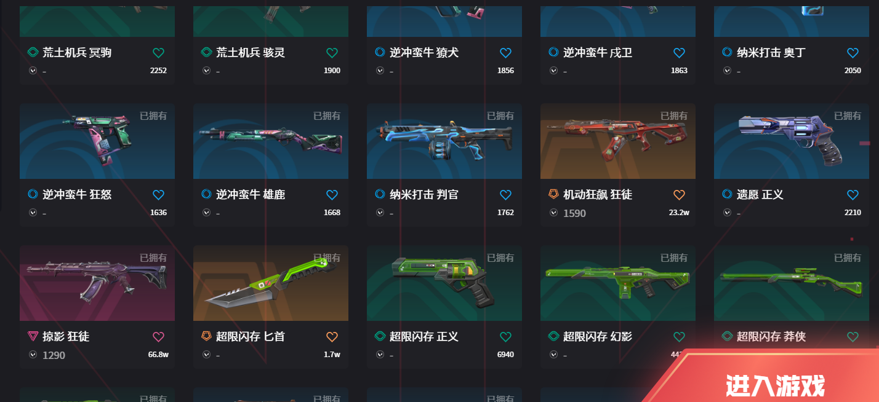The width and height of the screenshot is (879, 402).
Task: Select the 超限闪存 匕首 knife thumbnail
Action: (271, 283)
